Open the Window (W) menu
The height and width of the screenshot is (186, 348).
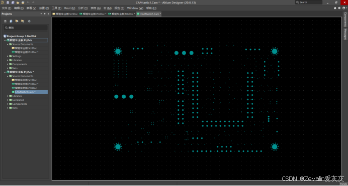(x=135, y=8)
